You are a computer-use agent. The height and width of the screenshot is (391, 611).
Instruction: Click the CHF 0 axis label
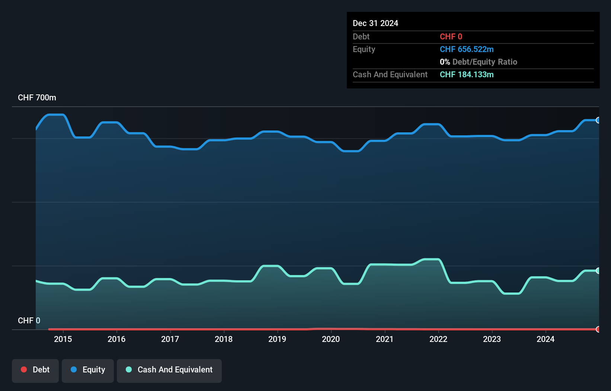[29, 321]
